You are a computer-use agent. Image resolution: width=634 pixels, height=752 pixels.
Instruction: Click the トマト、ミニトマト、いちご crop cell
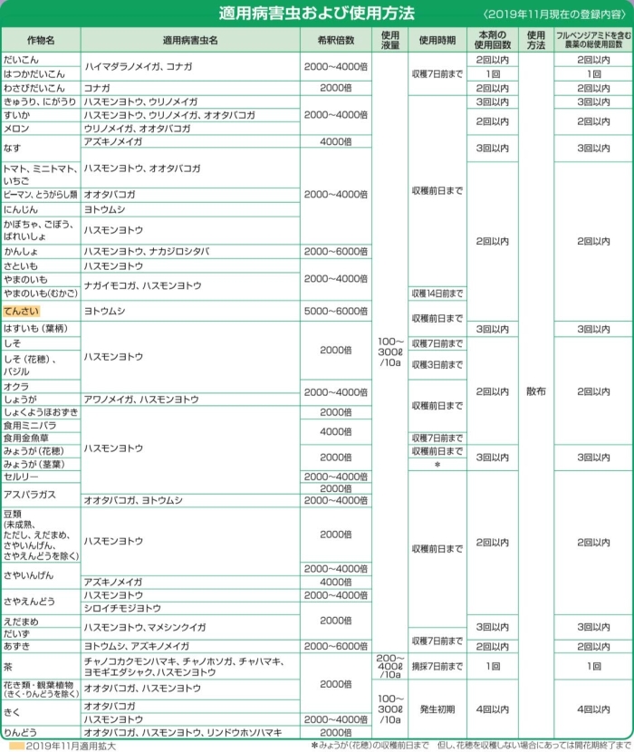coord(41,175)
